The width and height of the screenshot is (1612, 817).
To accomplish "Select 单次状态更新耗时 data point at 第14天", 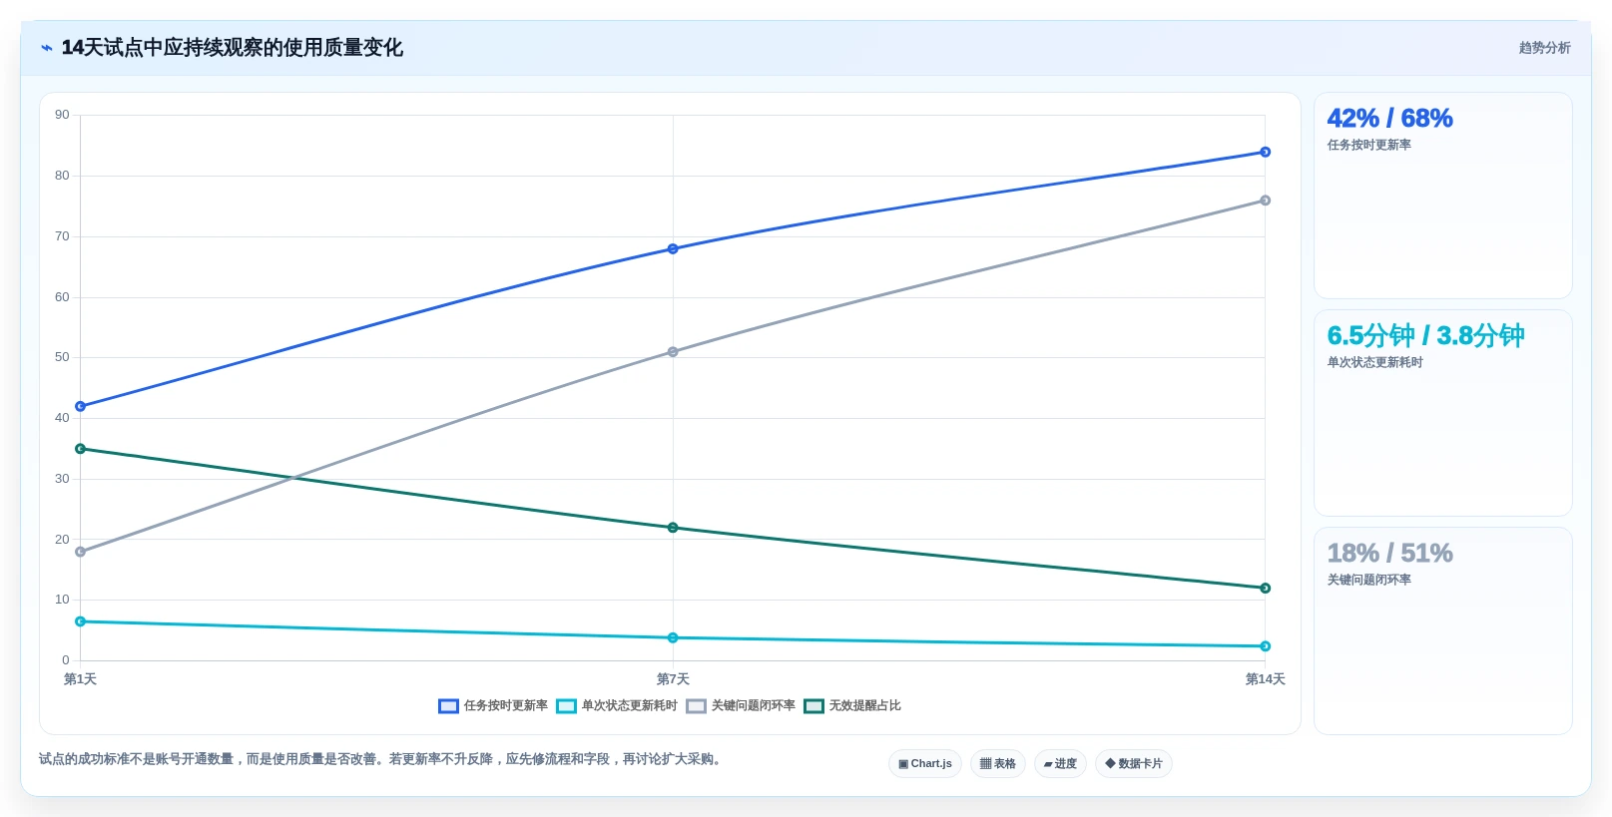I will coord(1265,646).
